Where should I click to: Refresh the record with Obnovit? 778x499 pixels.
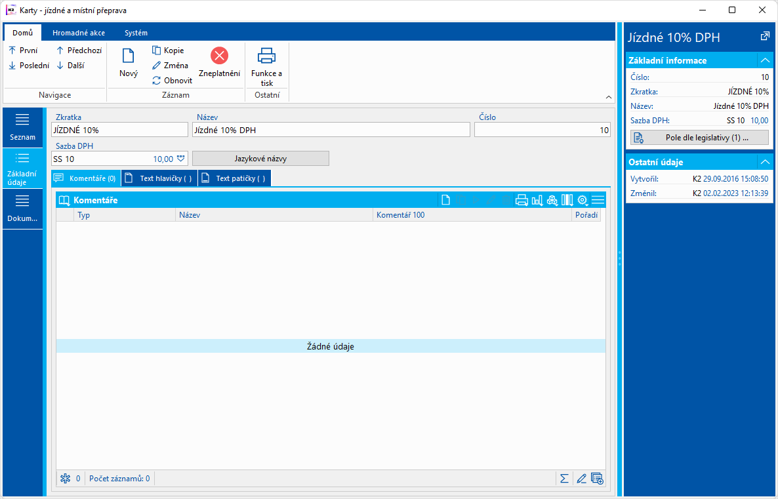172,80
